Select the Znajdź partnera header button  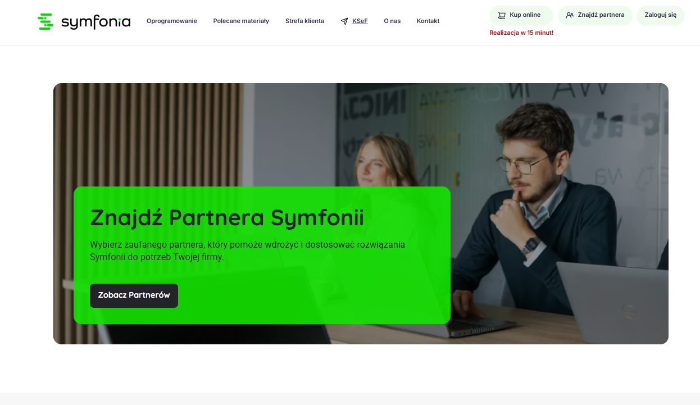(595, 16)
